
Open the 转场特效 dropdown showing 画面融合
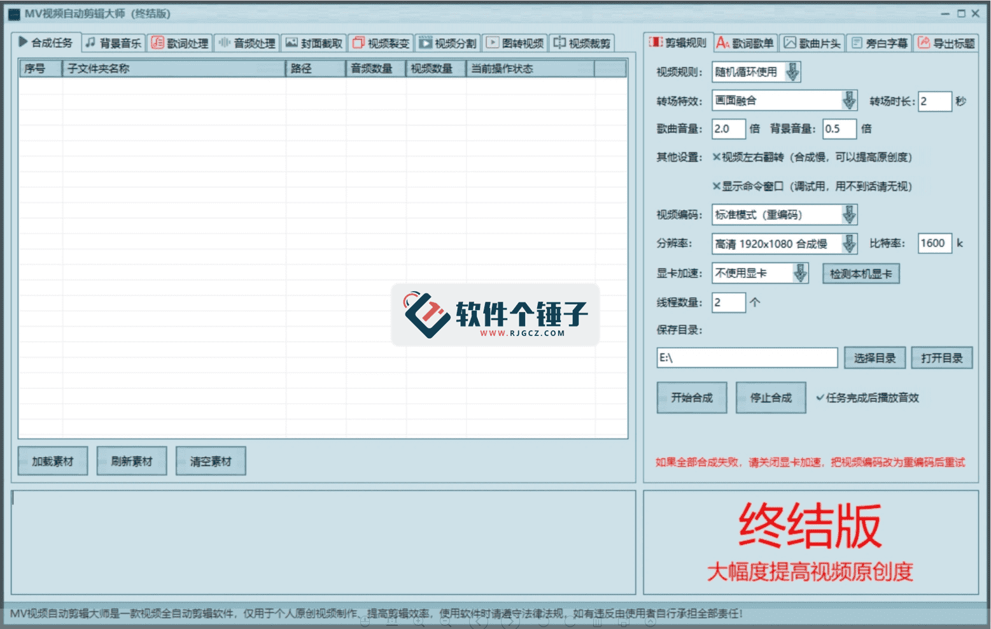coord(784,101)
